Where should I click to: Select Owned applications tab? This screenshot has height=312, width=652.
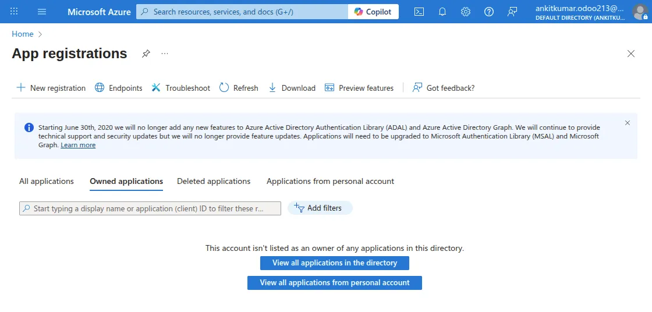(x=126, y=182)
